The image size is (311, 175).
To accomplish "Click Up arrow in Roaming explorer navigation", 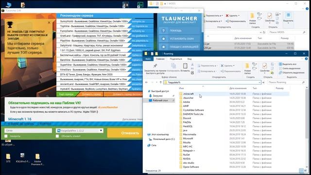I will click(x=160, y=82).
